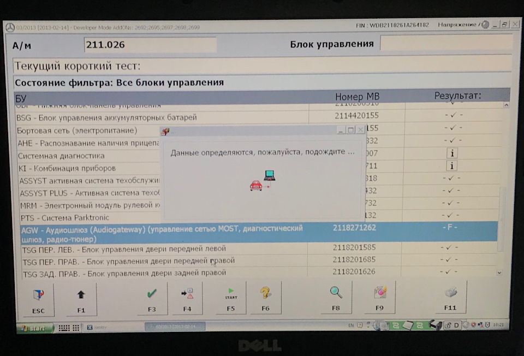Select the MRM - Электронный модуль рулевой row
The image size is (524, 356).
(x=90, y=205)
